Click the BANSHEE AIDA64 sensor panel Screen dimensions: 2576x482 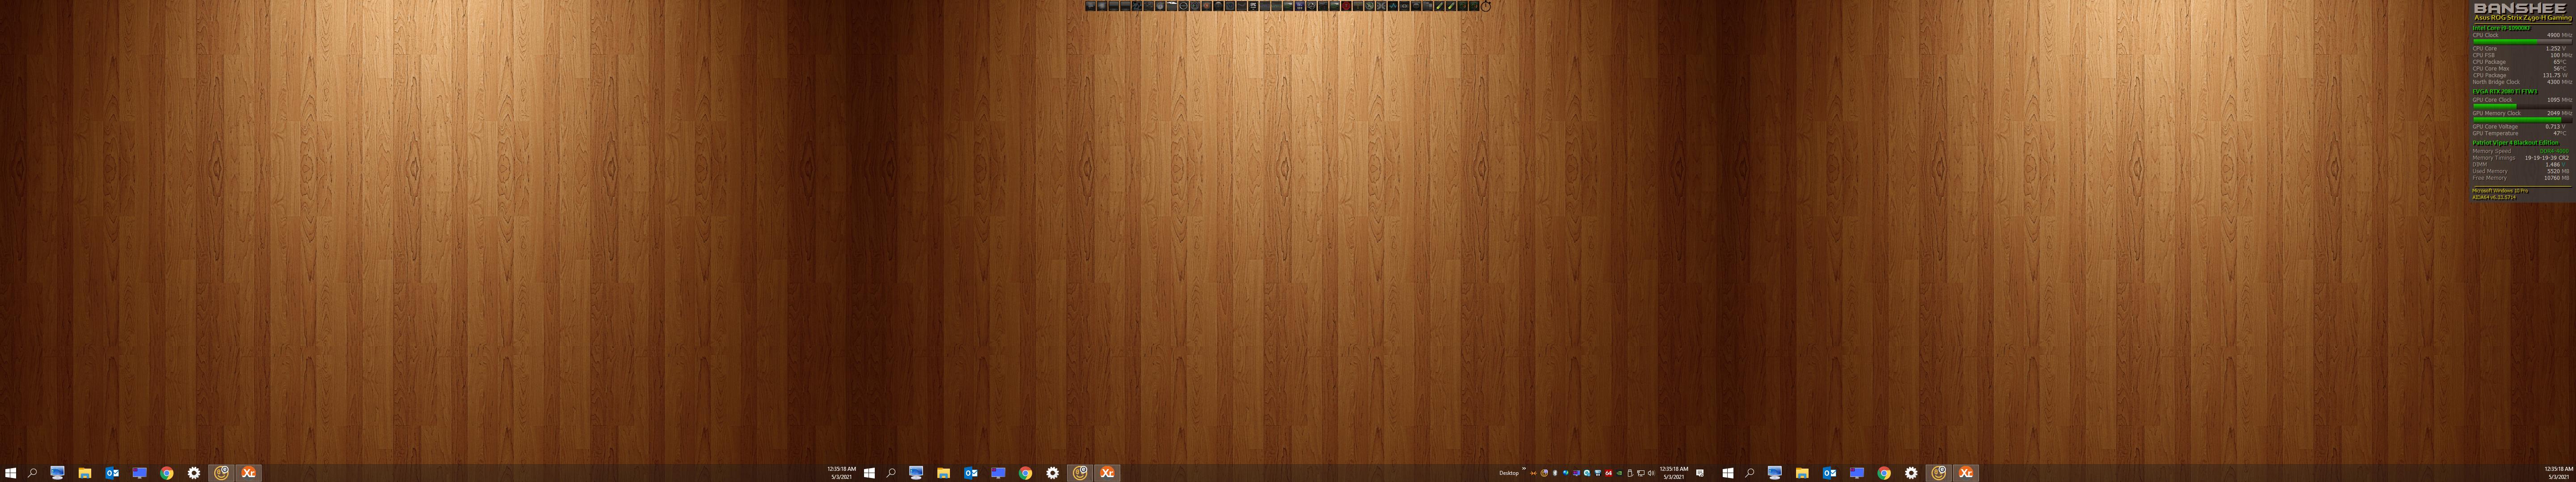point(2520,100)
